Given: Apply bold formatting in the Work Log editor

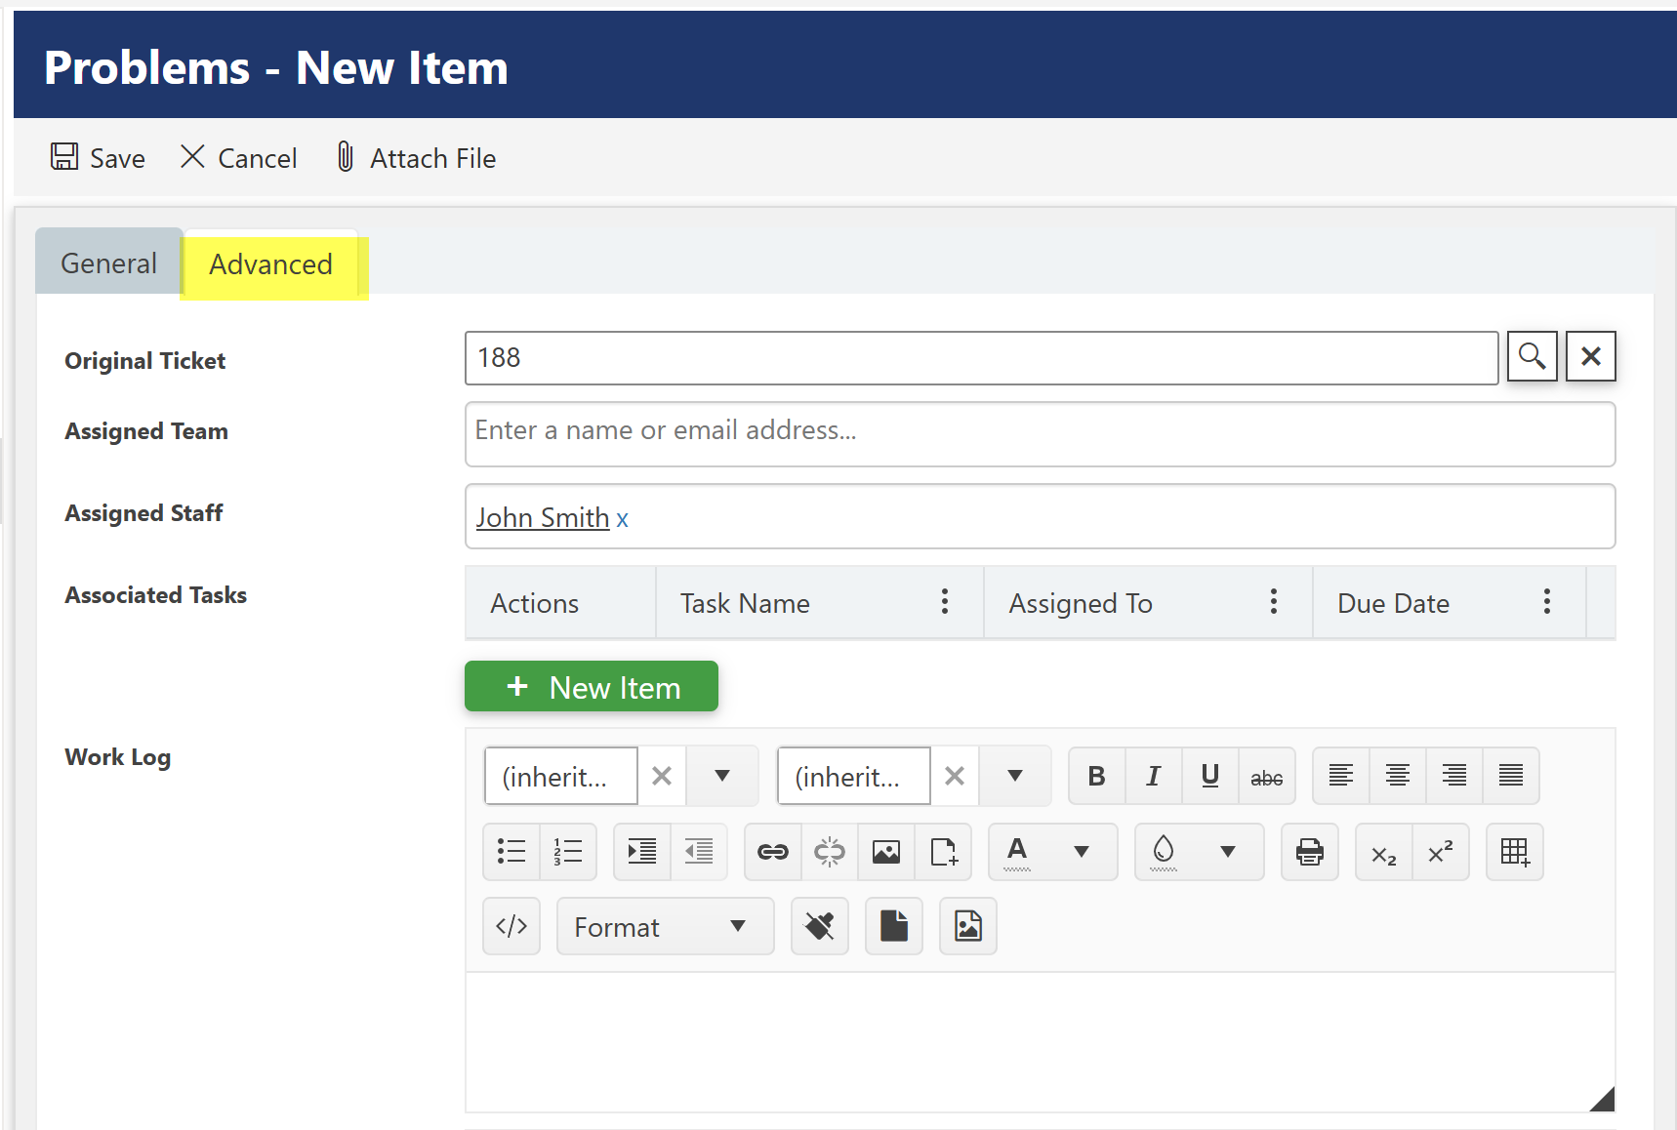Looking at the screenshot, I should coord(1096,776).
